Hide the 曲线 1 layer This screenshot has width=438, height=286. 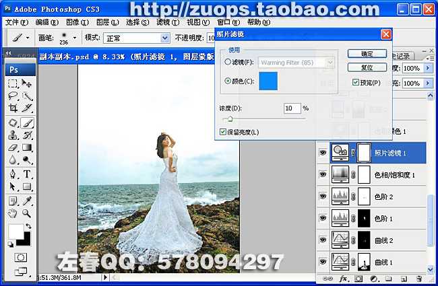(x=323, y=262)
